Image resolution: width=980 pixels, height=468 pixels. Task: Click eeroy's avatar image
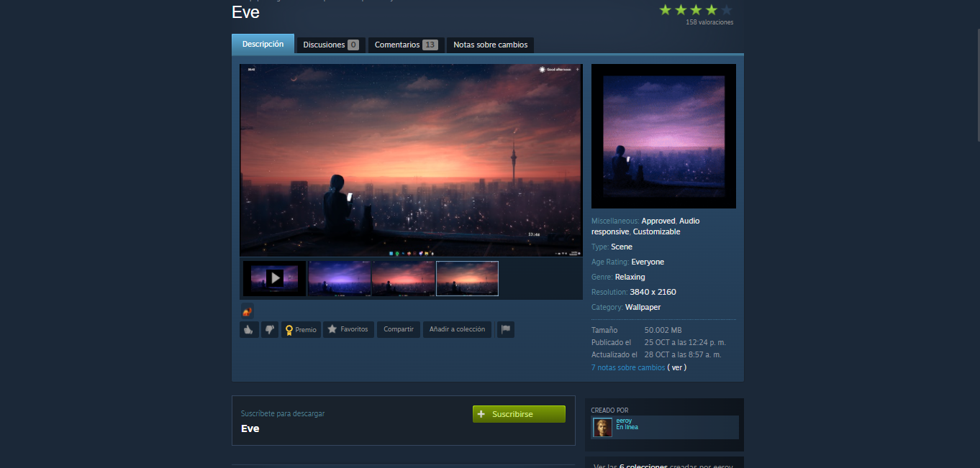(x=602, y=427)
